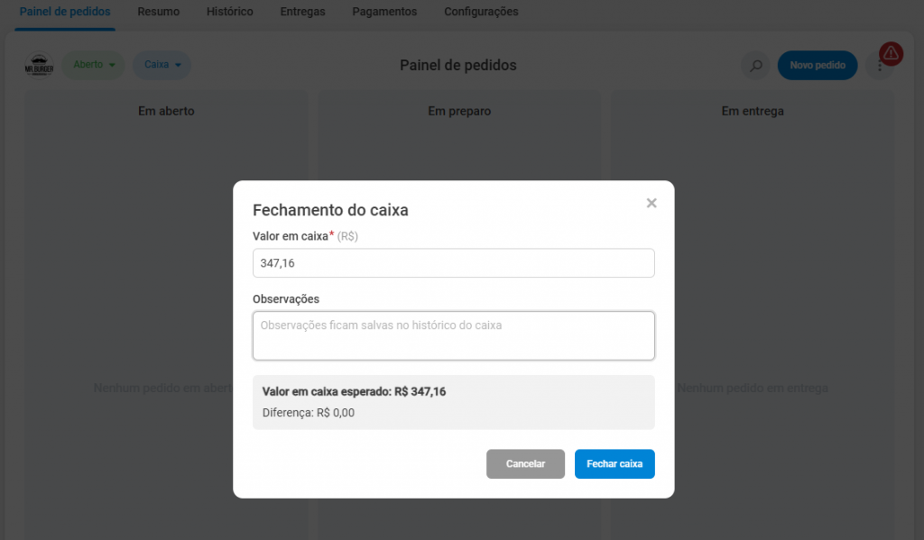Viewport: 924px width, 540px height.
Task: Click the Mr. Burger restaurant logo
Action: [39, 66]
